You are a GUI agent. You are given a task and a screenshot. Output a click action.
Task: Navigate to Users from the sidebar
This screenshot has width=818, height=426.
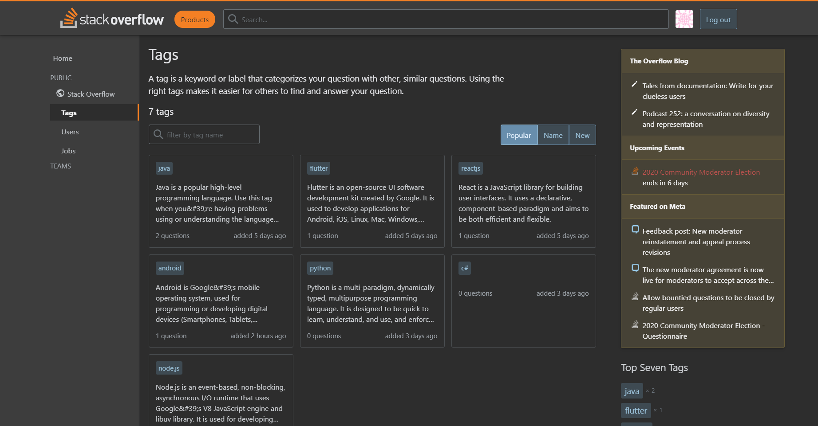pyautogui.click(x=70, y=132)
